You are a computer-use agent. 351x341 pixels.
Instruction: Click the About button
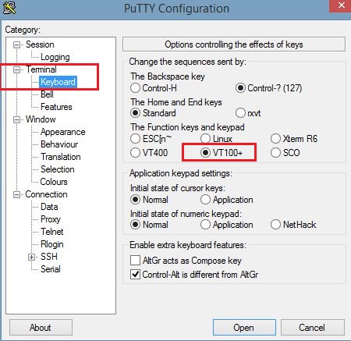(x=41, y=328)
